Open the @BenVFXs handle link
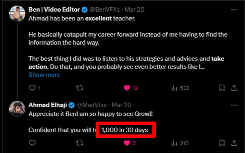The height and width of the screenshot is (153, 245). point(105,10)
